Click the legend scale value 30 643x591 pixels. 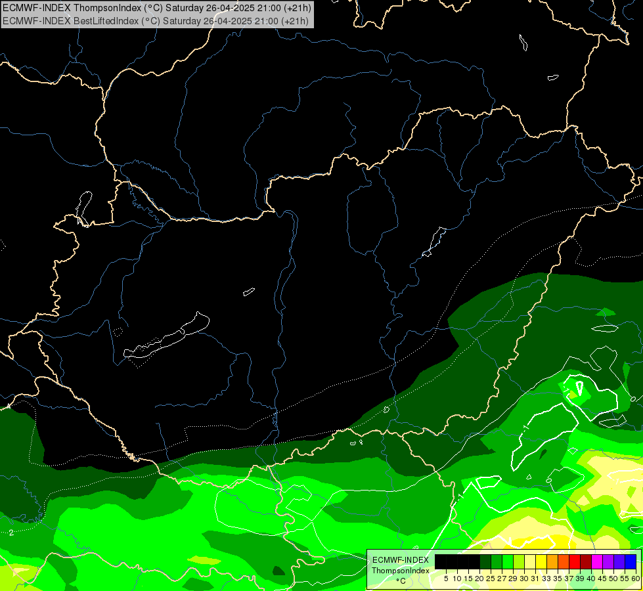525,579
